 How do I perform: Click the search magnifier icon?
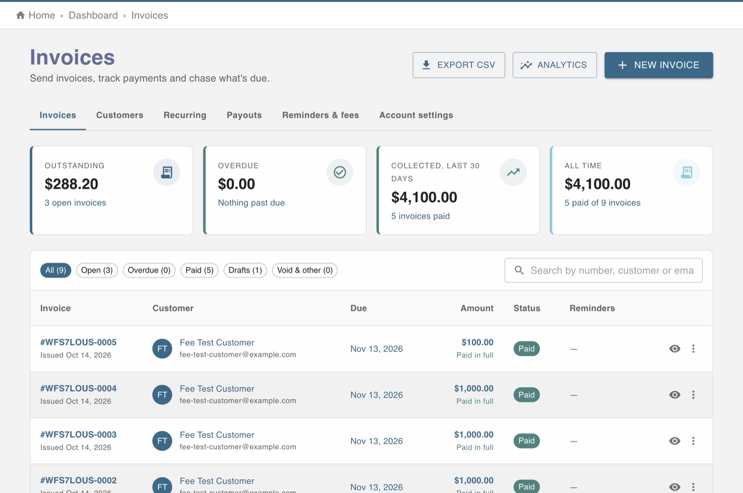[x=519, y=270]
